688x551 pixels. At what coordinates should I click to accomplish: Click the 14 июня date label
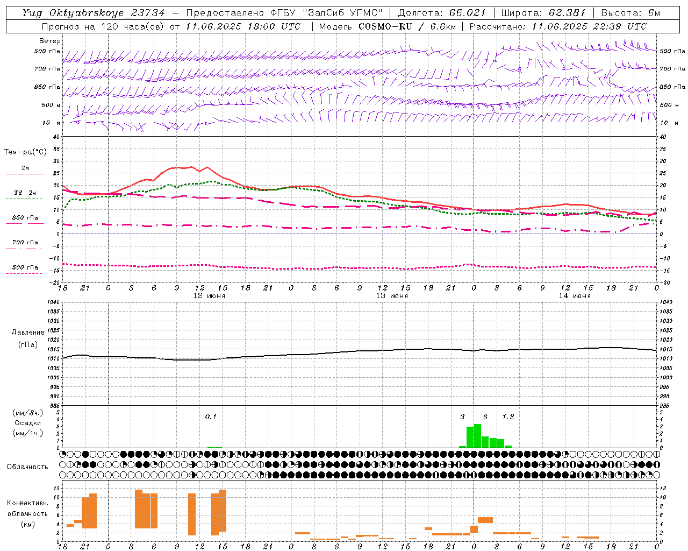click(575, 296)
